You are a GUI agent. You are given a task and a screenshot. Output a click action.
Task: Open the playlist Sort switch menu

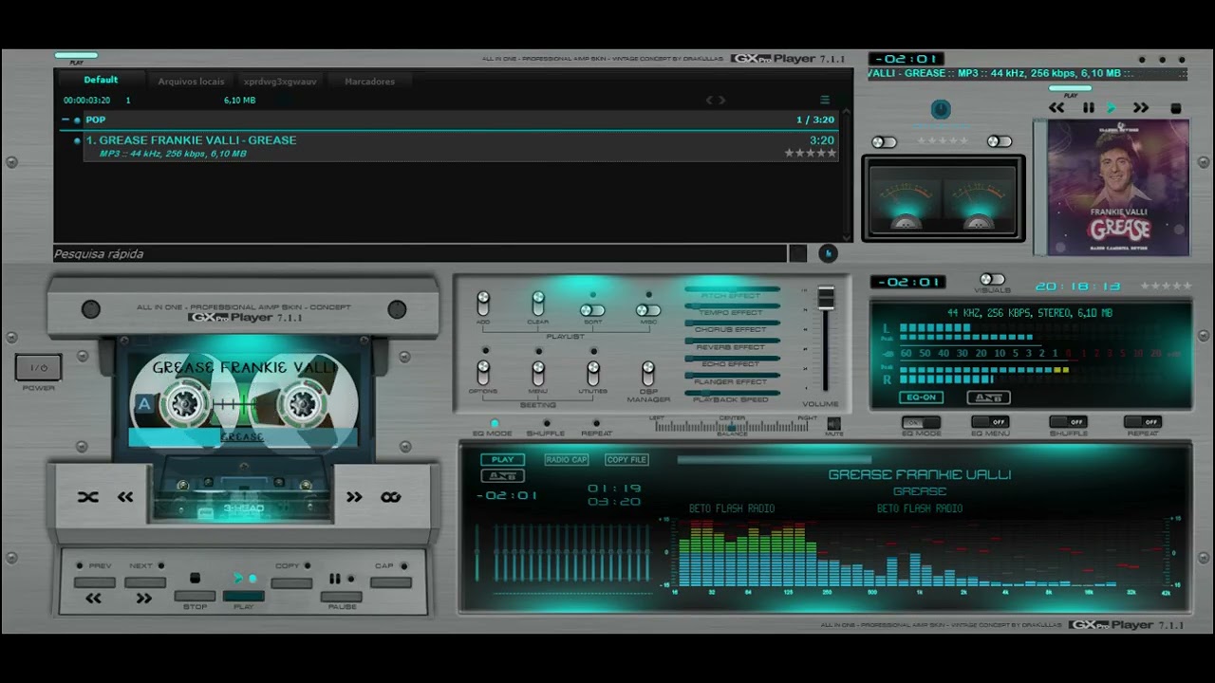coord(592,310)
